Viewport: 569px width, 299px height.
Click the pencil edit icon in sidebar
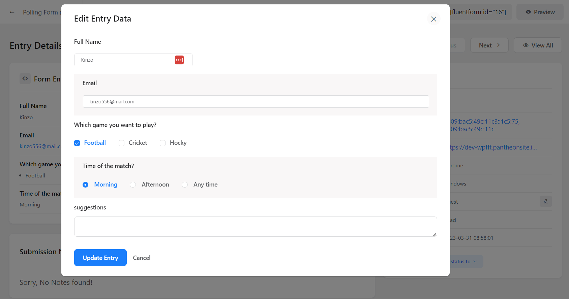pos(545,201)
